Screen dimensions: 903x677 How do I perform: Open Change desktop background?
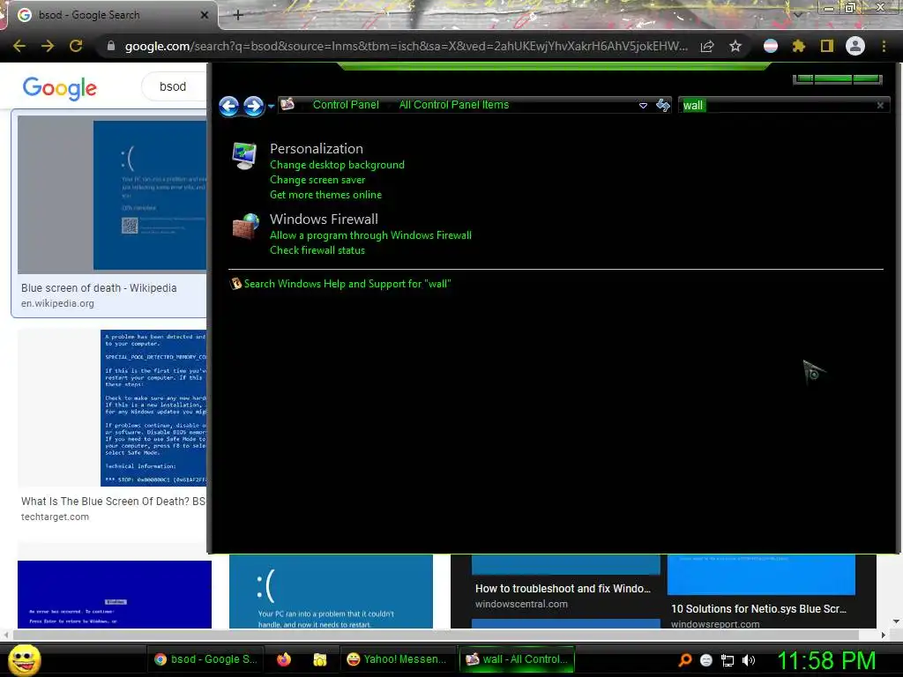point(337,165)
